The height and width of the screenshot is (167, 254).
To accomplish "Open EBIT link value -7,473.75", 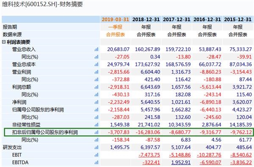I will [x=149, y=155].
